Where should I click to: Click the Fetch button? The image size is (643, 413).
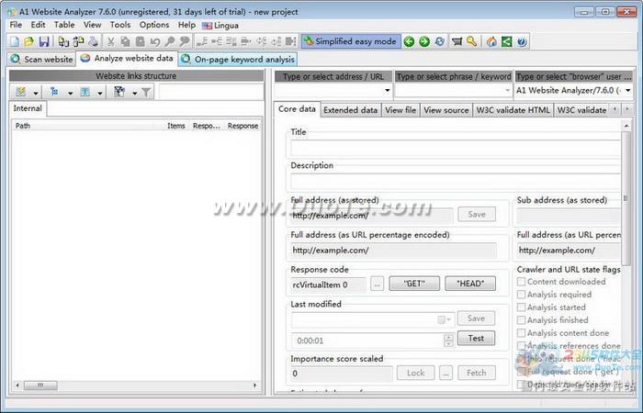[x=477, y=373]
